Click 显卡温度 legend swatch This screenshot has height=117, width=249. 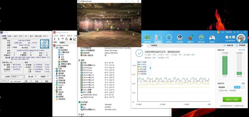point(139,69)
